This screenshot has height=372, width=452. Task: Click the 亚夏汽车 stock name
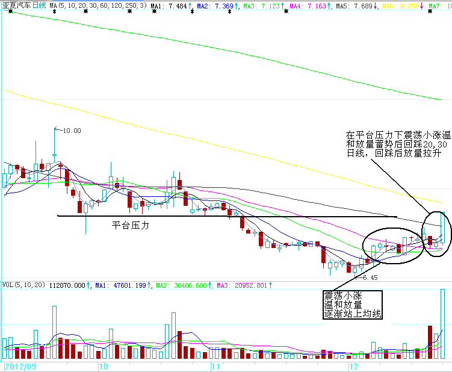tap(16, 5)
